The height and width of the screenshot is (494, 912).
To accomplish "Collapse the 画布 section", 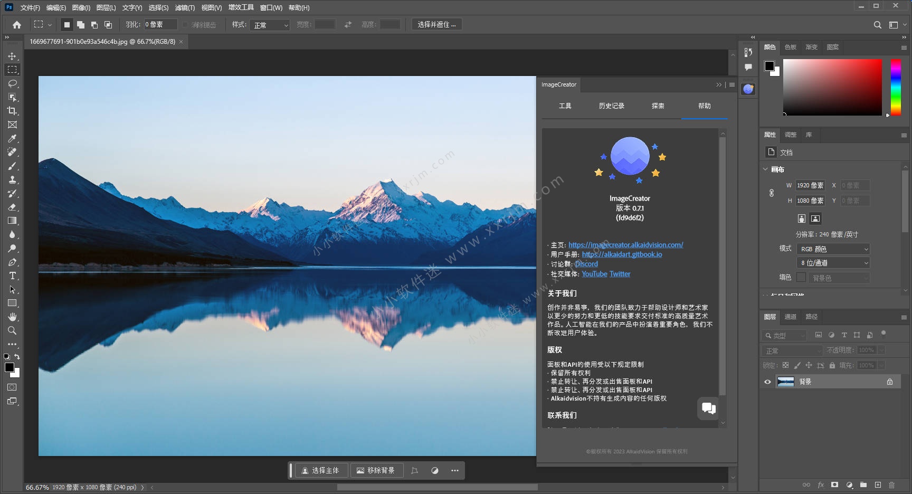I will [x=766, y=169].
